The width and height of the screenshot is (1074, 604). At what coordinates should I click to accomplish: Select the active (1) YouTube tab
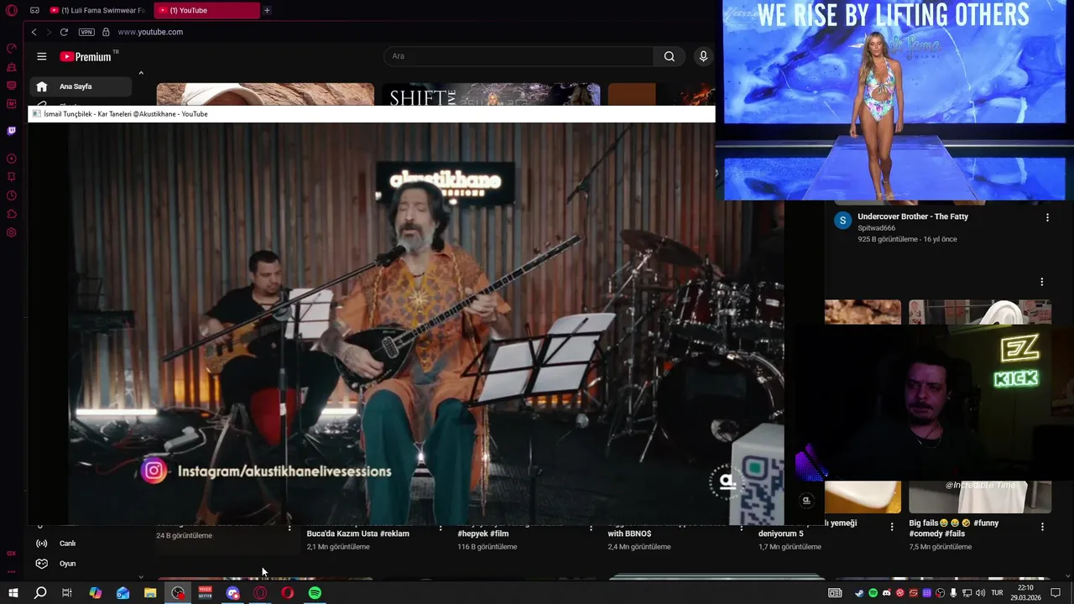coord(208,10)
